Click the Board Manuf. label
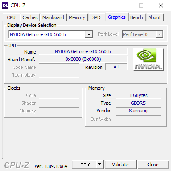This screenshot has width=171, height=171. pyautogui.click(x=21, y=60)
